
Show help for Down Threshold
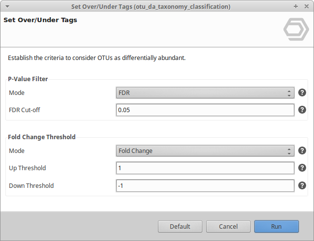click(x=302, y=185)
